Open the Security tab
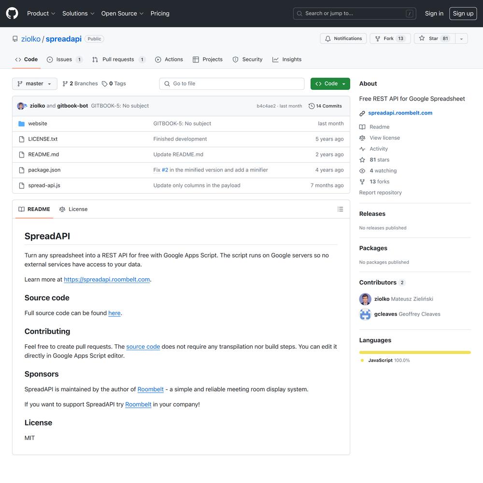Viewport: 483px width, 483px height. (248, 59)
